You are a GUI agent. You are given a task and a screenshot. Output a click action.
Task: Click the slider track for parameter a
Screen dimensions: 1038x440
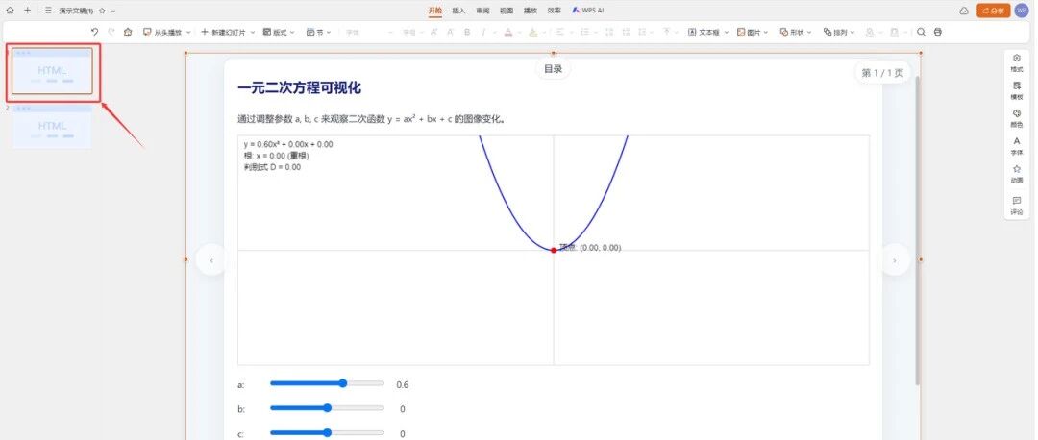click(327, 383)
